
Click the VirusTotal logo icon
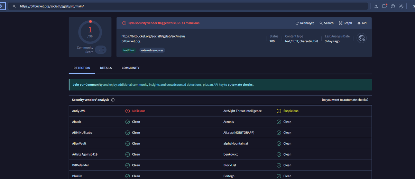2,6
